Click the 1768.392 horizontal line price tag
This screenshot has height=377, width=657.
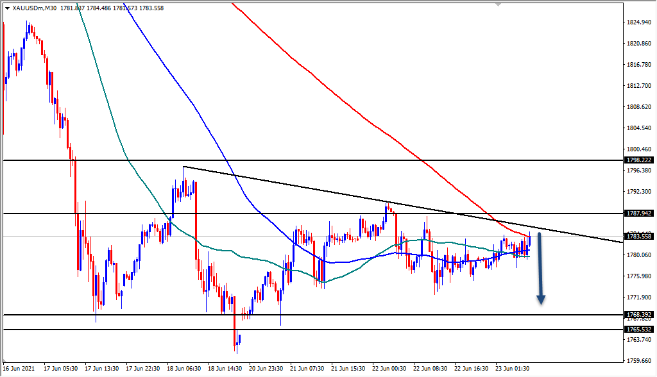click(639, 314)
